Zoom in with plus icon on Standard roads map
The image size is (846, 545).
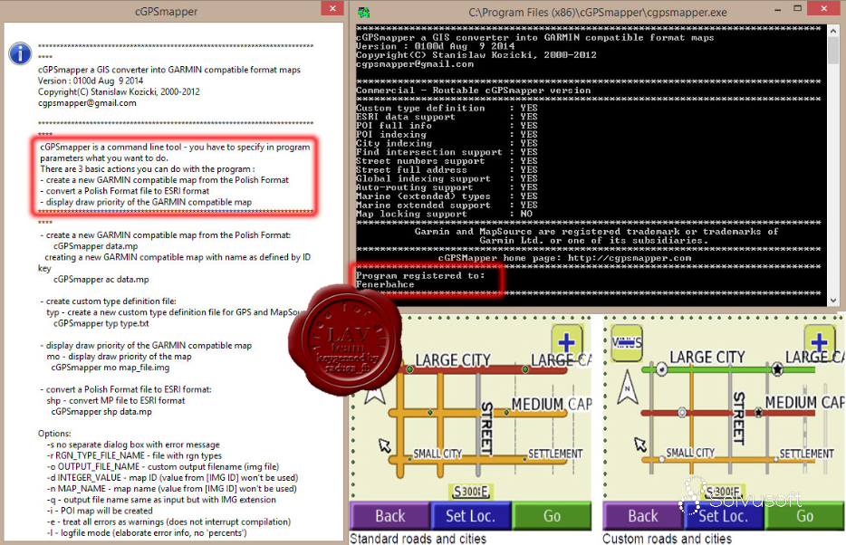click(x=566, y=342)
